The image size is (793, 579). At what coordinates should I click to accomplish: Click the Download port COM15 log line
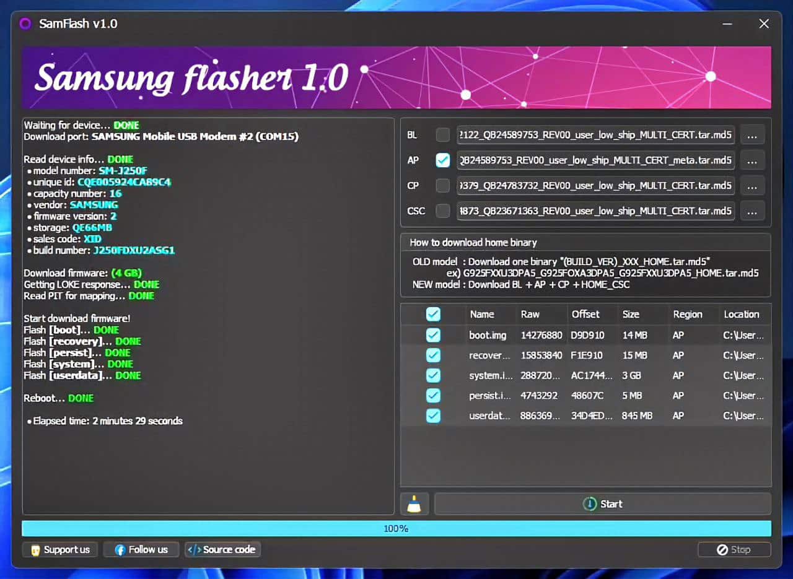coord(161,136)
